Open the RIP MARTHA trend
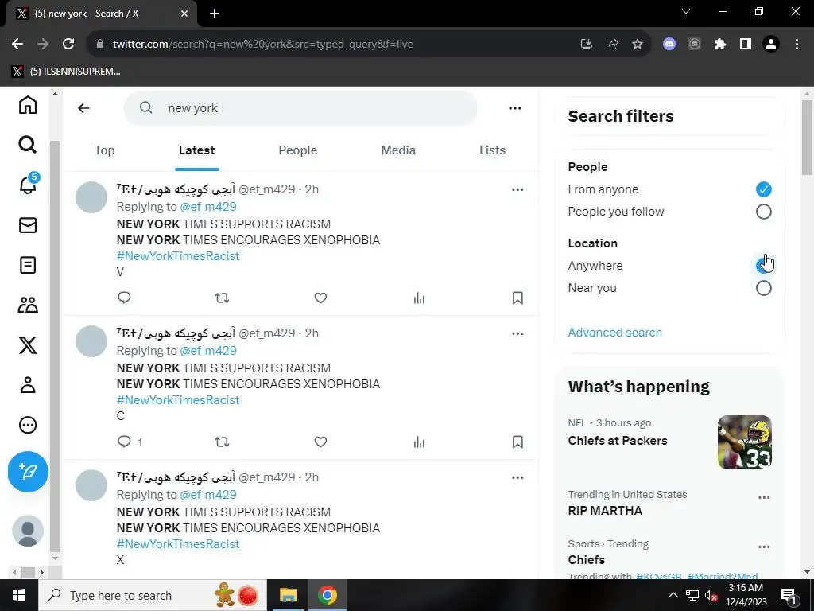 [605, 511]
